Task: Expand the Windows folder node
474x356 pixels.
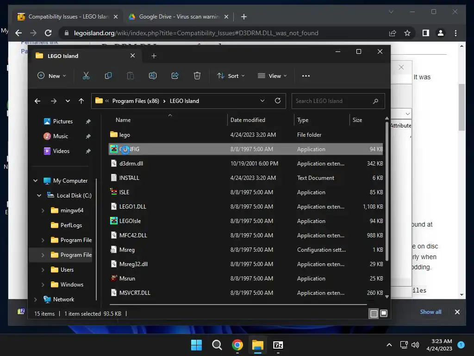Action: (x=43, y=285)
